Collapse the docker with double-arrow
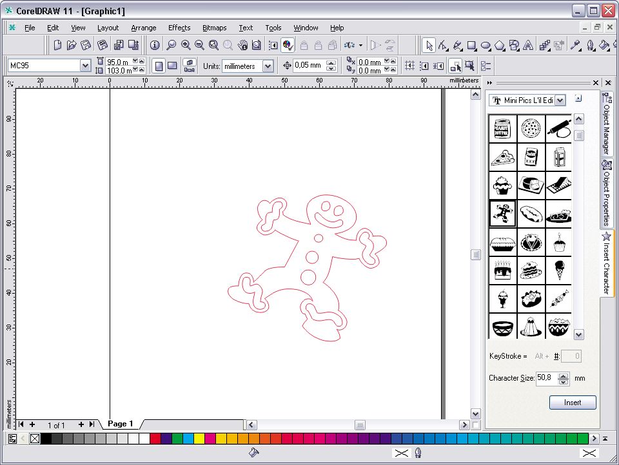This screenshot has width=619, height=465. (489, 83)
